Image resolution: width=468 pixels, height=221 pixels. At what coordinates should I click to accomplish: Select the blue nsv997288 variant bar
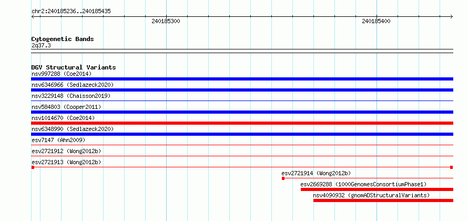point(242,79)
